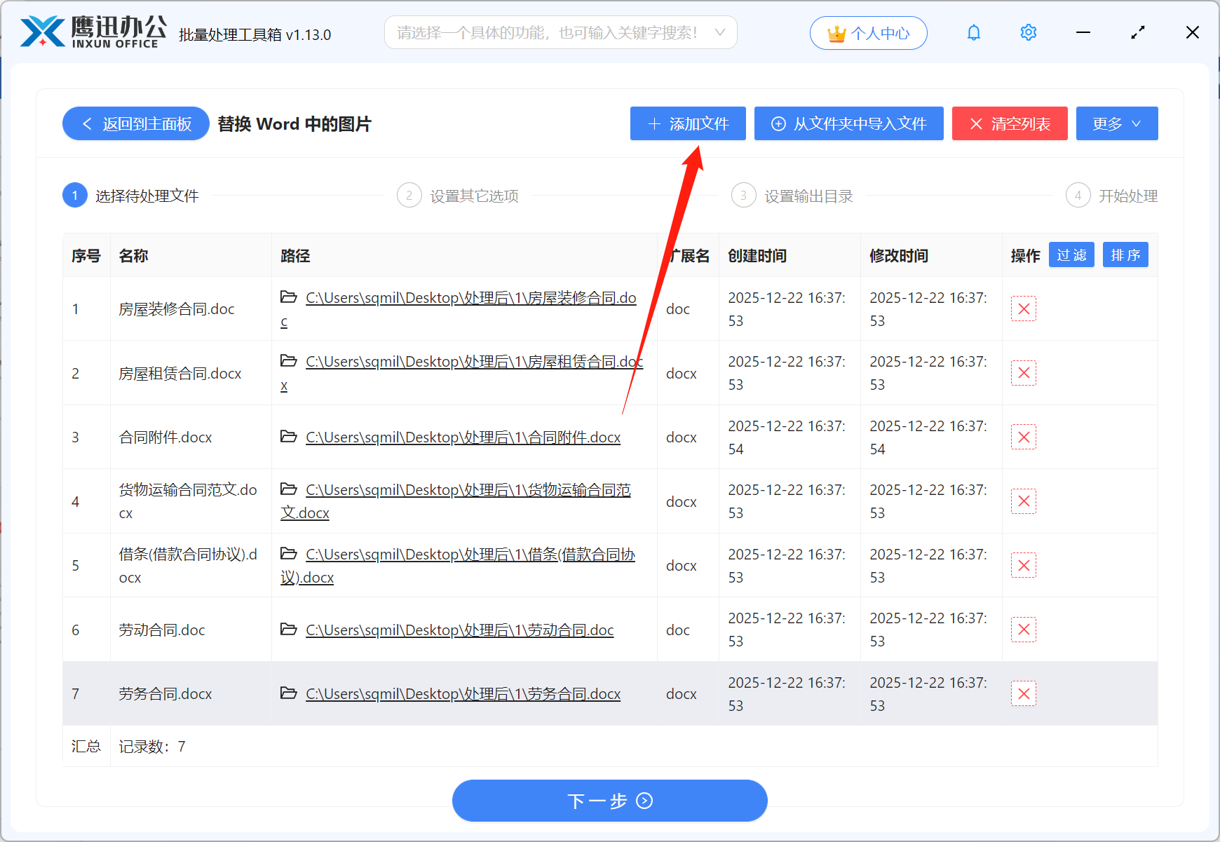Expand the 更多 dropdown menu

pos(1116,123)
